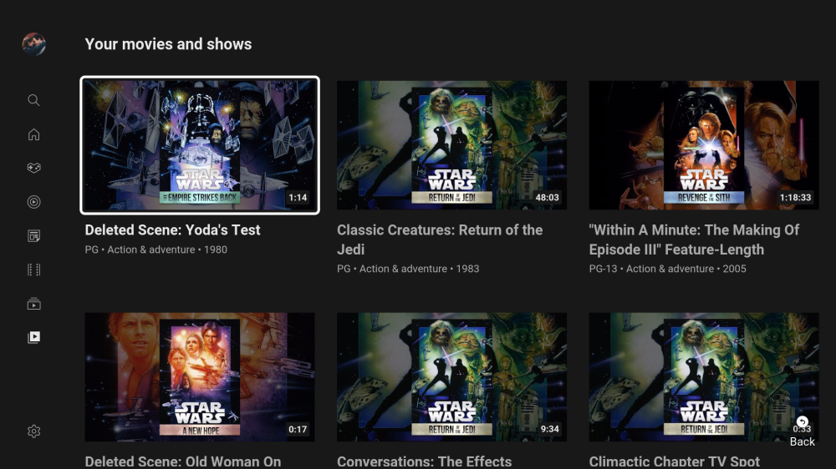Open the News icon in sidebar

tap(33, 236)
